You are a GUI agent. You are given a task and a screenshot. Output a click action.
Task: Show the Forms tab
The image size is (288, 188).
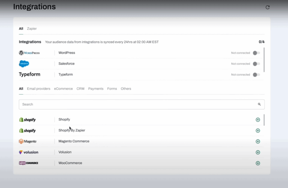click(x=112, y=89)
